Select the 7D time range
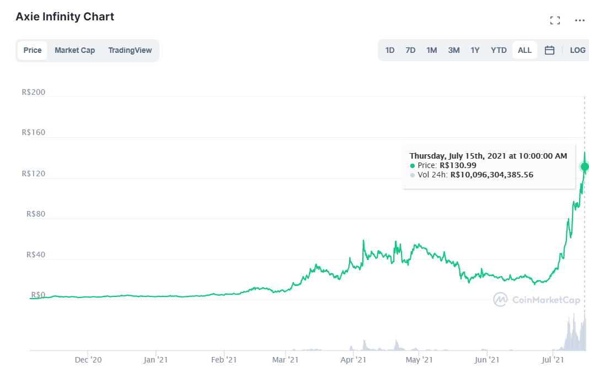 (410, 50)
